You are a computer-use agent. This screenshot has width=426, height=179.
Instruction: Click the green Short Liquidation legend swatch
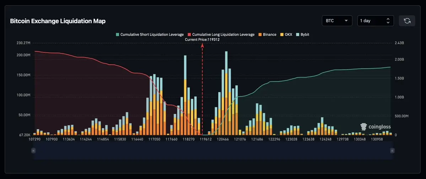click(x=117, y=34)
